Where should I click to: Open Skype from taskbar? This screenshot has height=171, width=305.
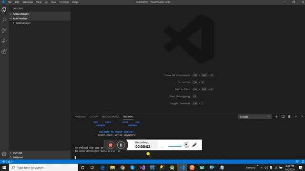pyautogui.click(x=132, y=168)
